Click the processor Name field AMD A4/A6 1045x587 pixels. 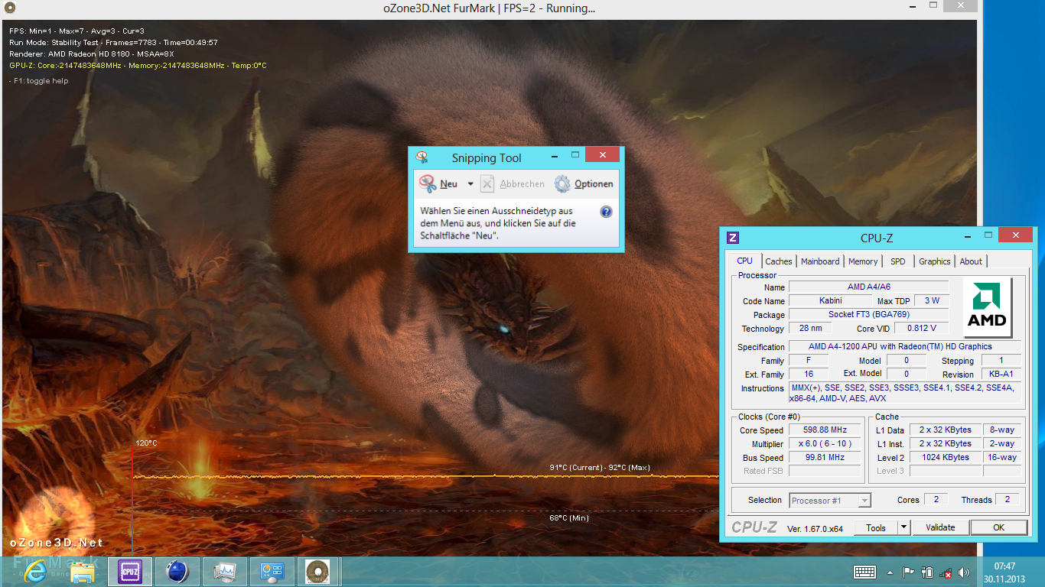(869, 287)
